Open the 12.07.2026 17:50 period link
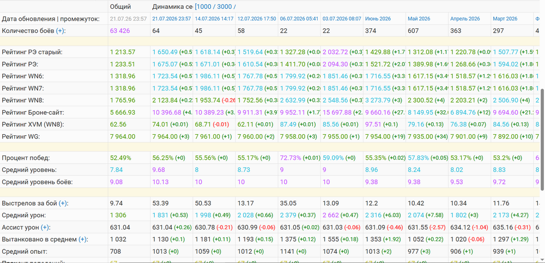 [257, 19]
